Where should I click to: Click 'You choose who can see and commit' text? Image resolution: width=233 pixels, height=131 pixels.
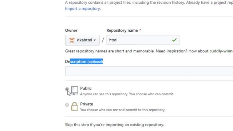[123, 110]
